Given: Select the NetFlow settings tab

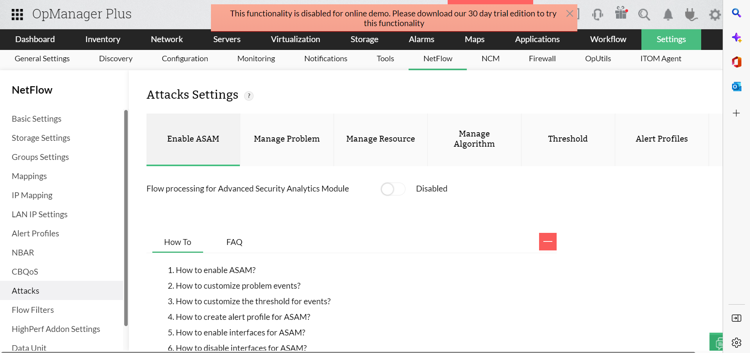Looking at the screenshot, I should (x=438, y=59).
